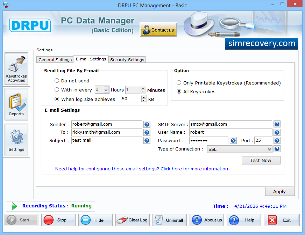Click help icon beside User Name field
Image resolution: width=305 pixels, height=235 pixels.
click(277, 132)
